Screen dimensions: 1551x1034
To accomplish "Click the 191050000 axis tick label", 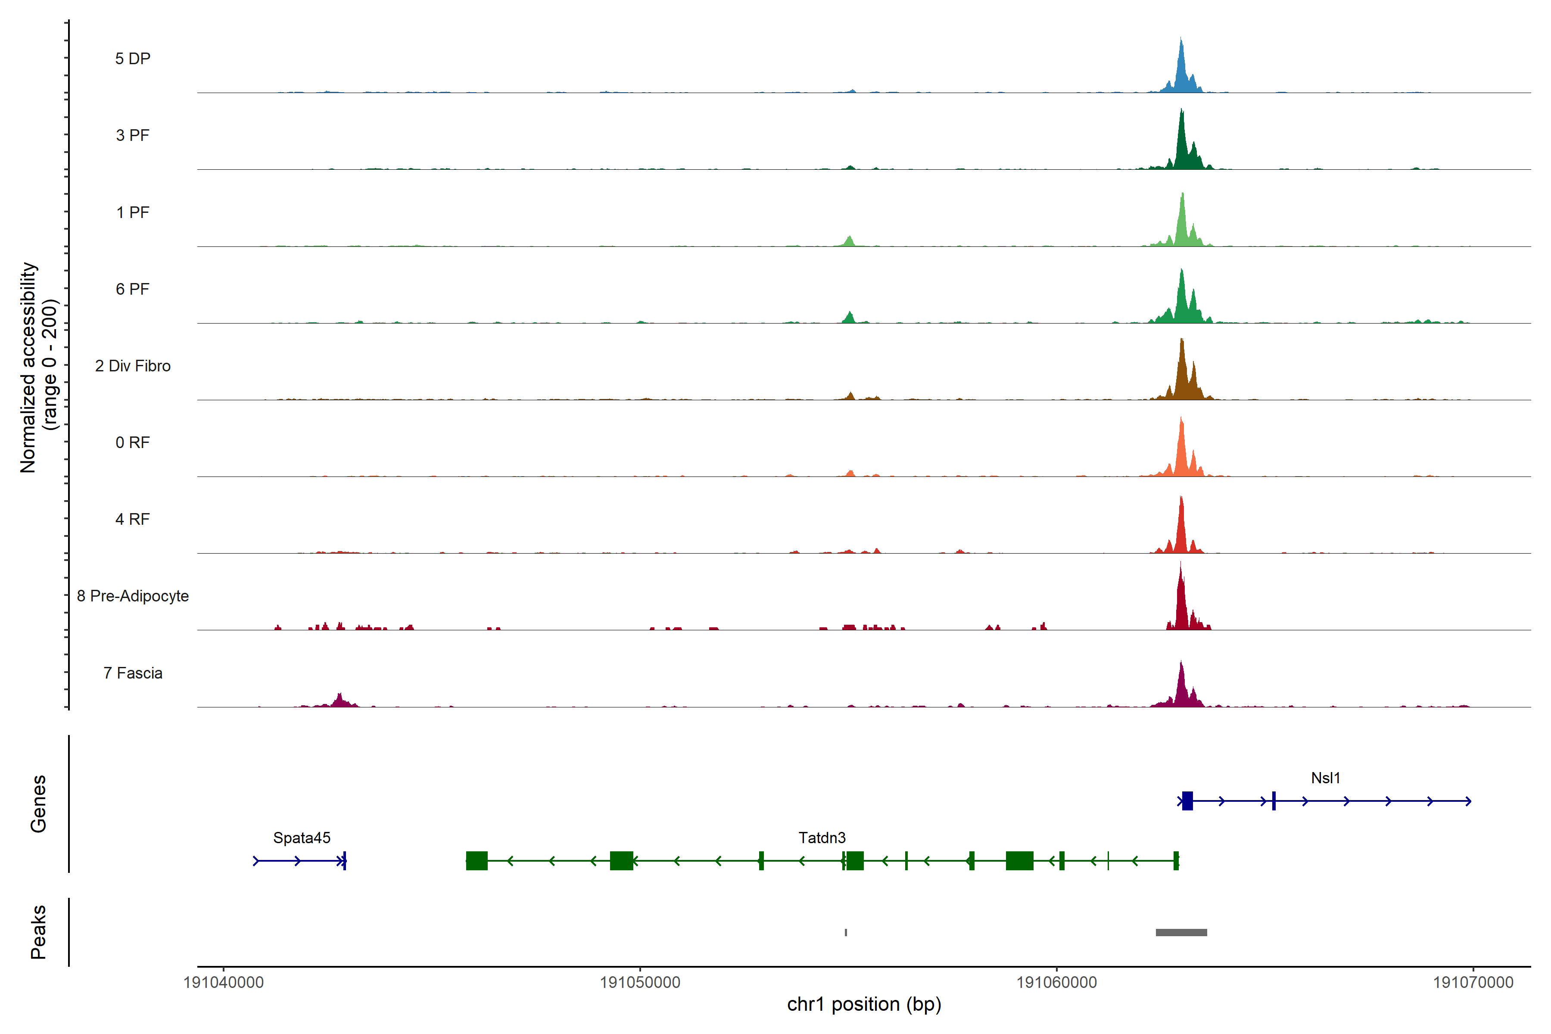I will [x=640, y=983].
